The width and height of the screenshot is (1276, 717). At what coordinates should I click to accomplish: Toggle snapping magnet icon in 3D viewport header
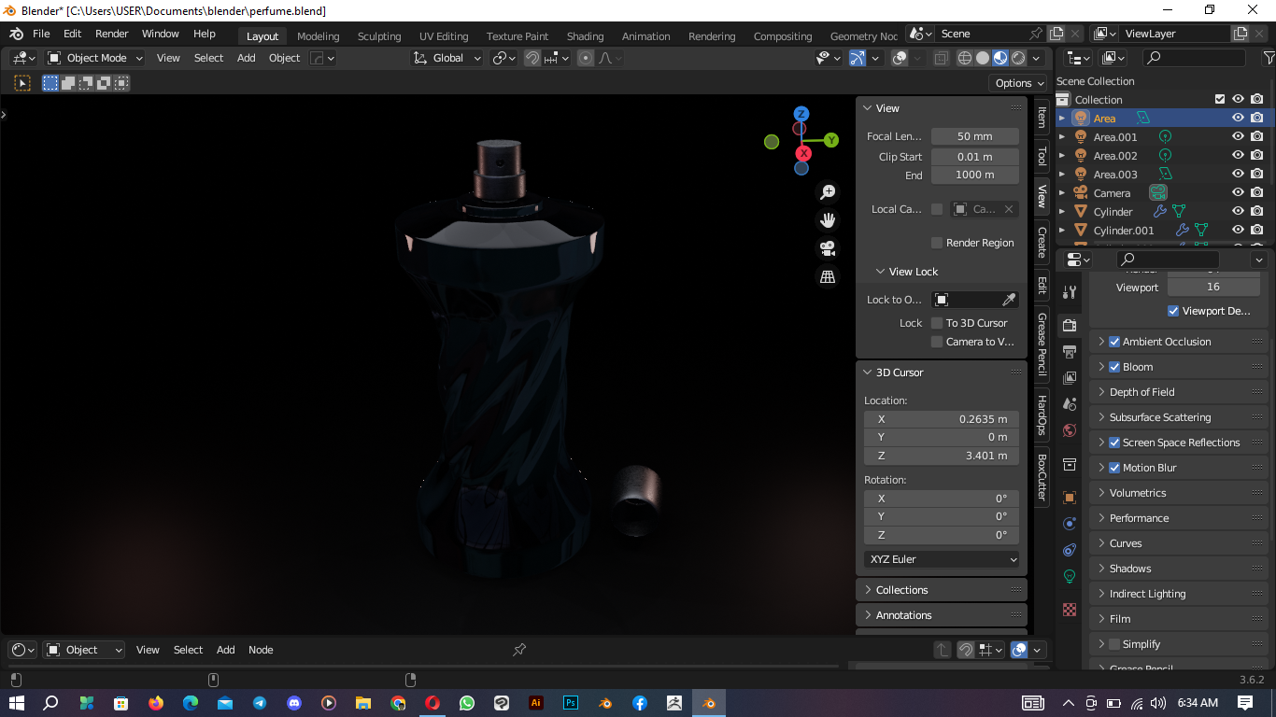click(x=532, y=58)
